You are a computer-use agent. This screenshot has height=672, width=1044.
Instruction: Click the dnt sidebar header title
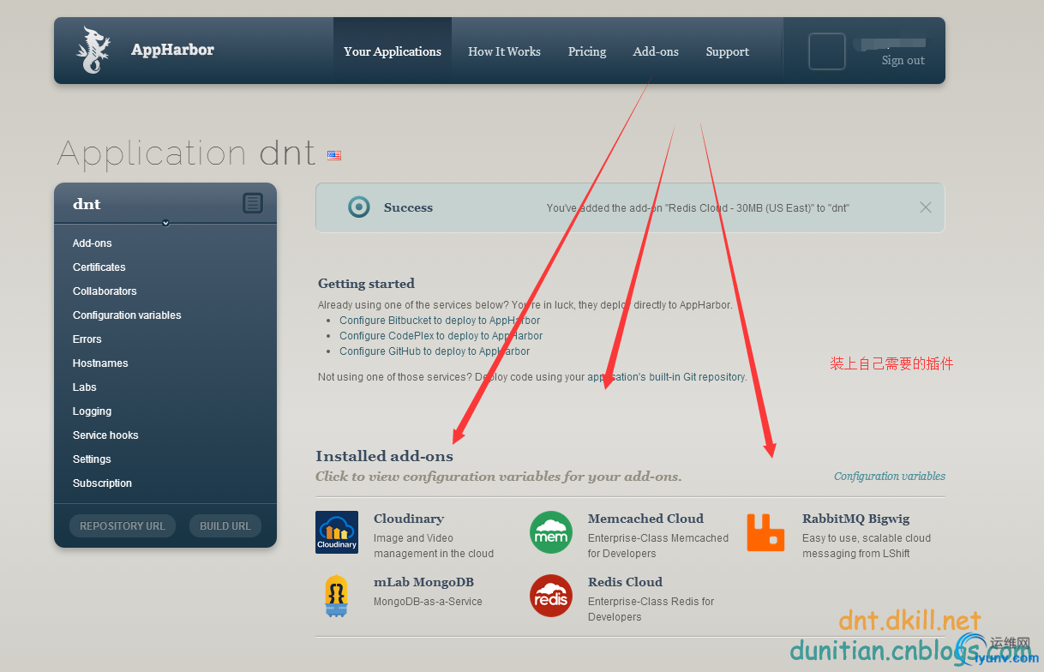[87, 204]
